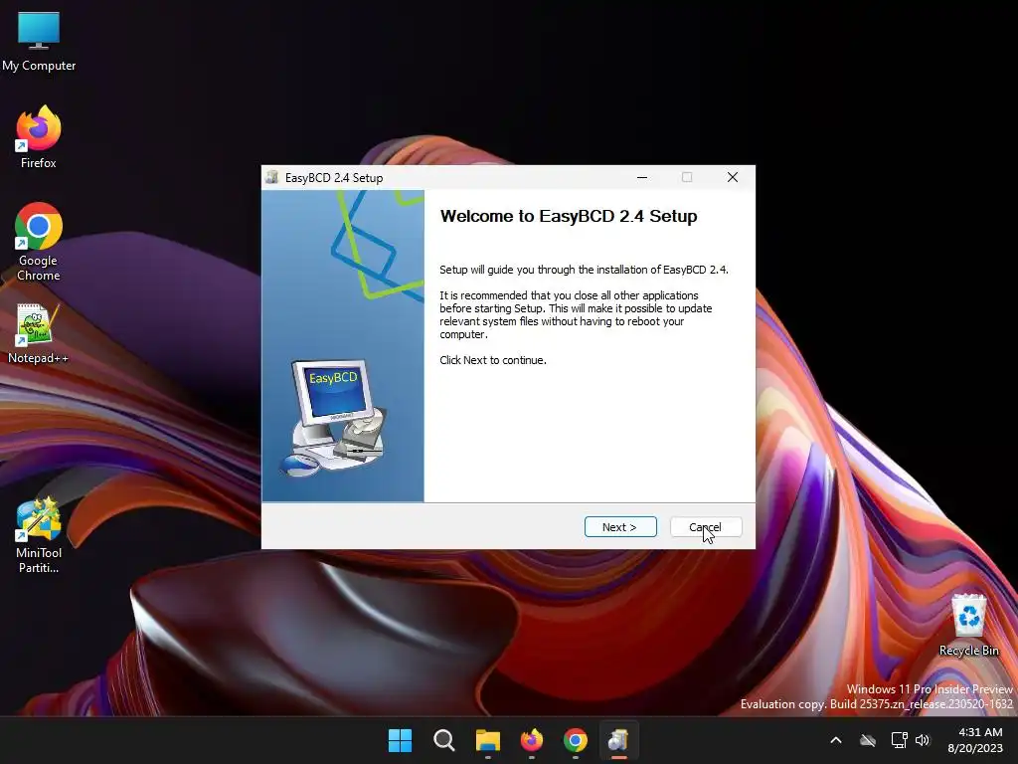Minimize the EasyBCD Setup window
The height and width of the screenshot is (764, 1018).
[x=642, y=177]
